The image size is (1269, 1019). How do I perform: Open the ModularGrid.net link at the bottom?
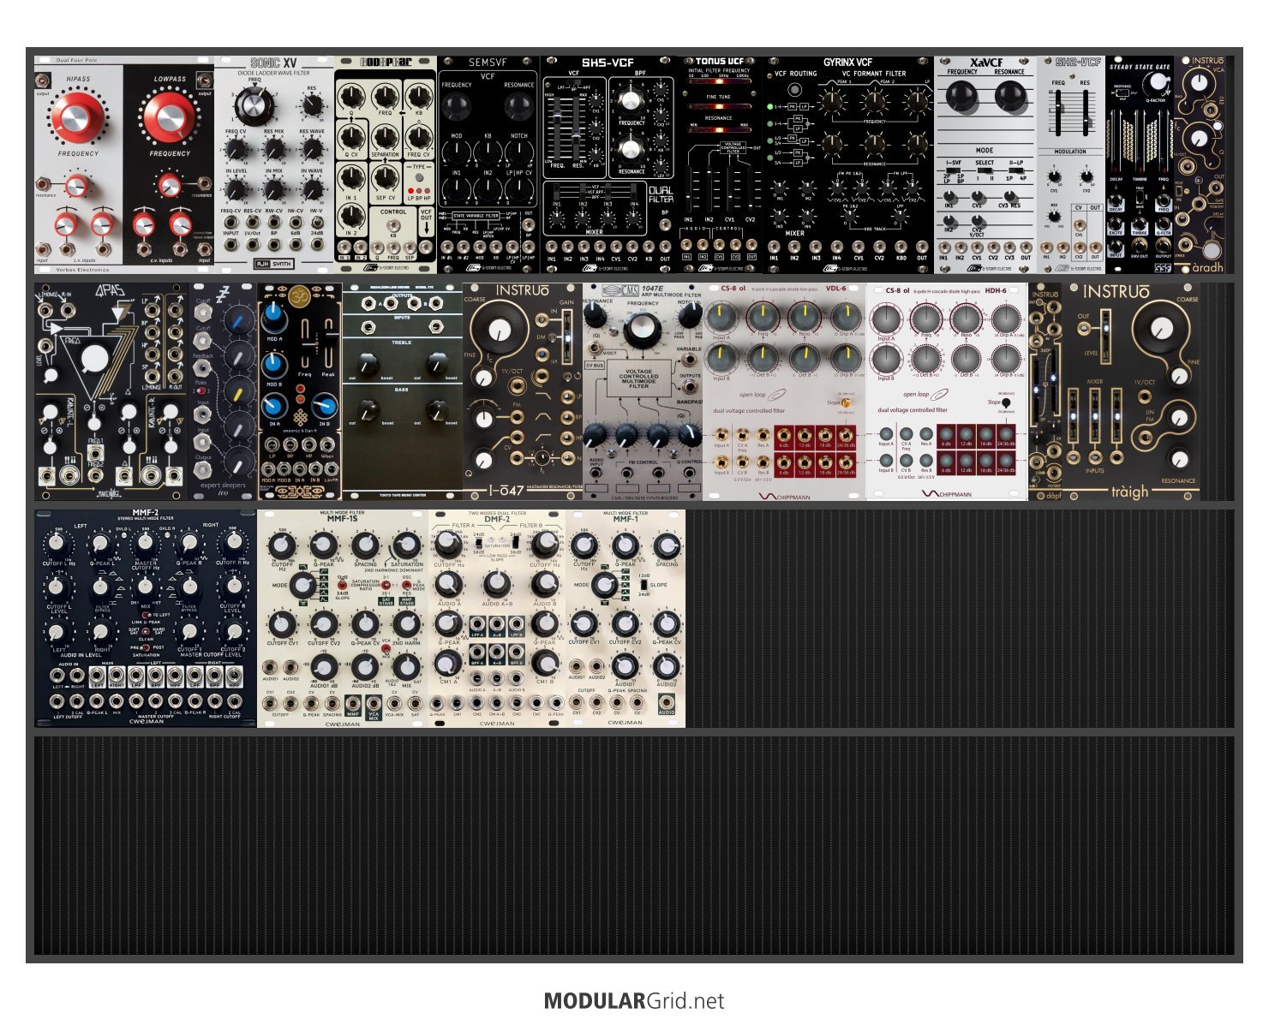click(x=634, y=1000)
